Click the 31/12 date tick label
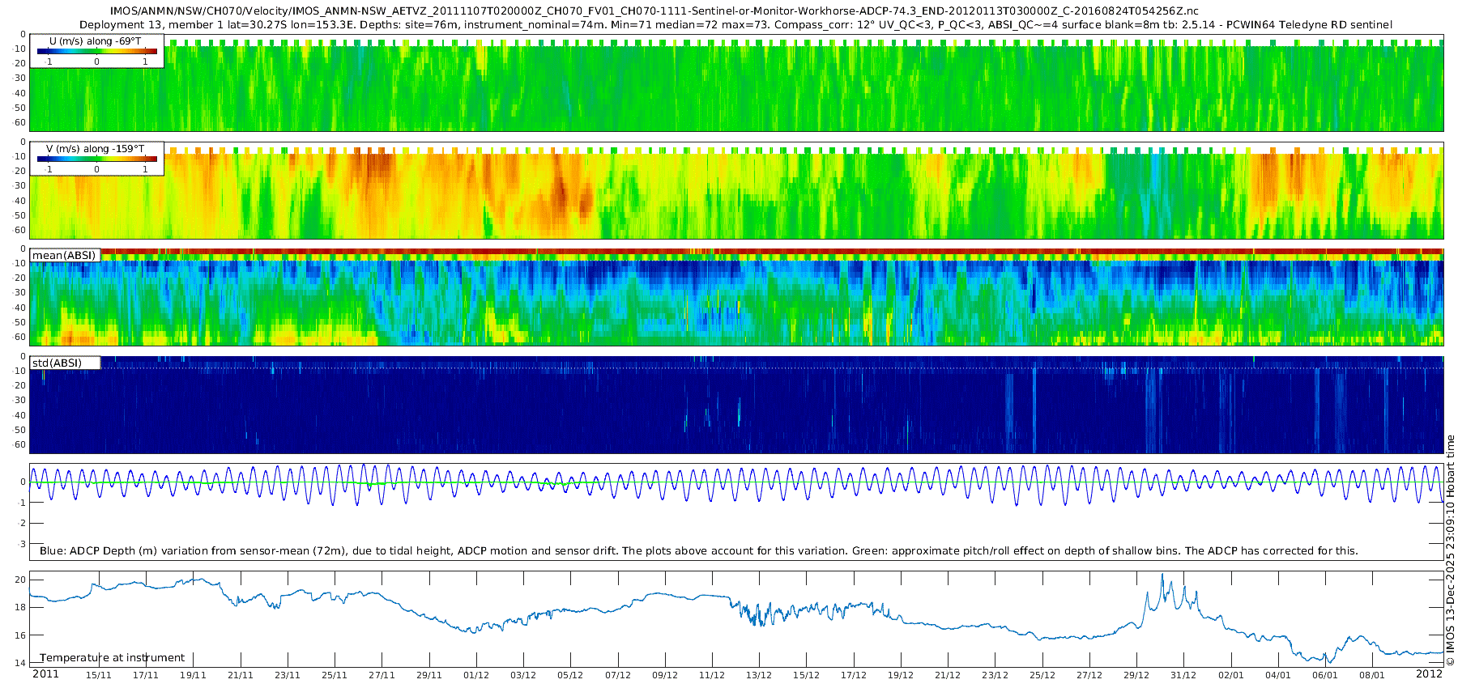 pos(1183,675)
